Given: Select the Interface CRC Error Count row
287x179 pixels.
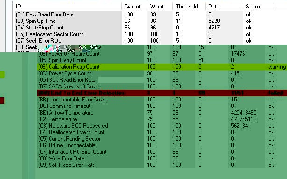Looking at the screenshot, I should click(162, 152).
